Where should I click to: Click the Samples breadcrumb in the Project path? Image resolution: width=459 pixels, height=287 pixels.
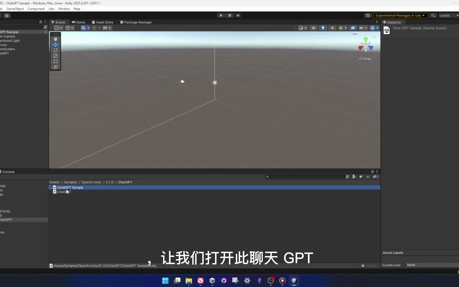point(70,182)
